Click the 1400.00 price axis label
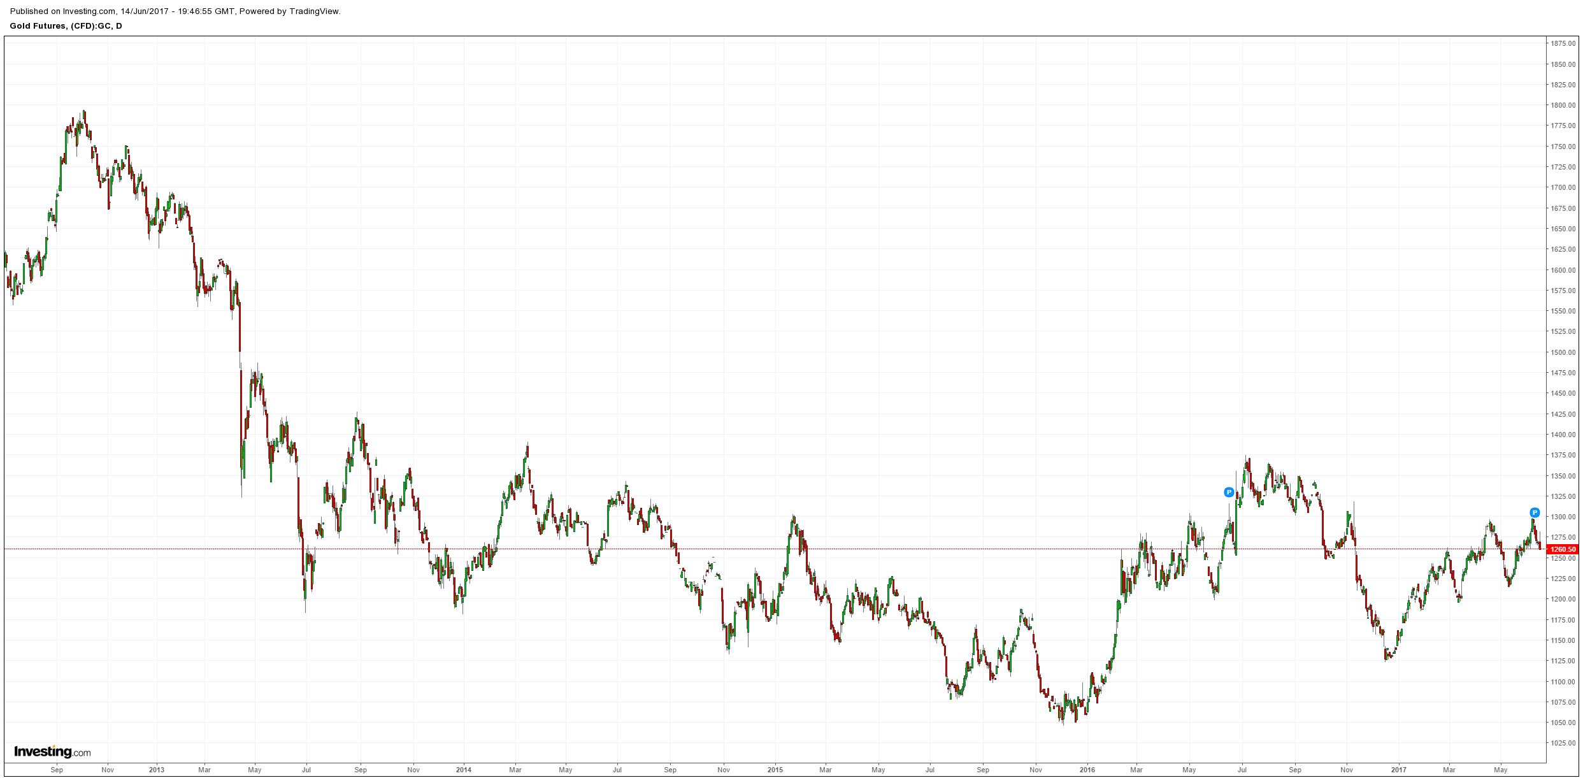The height and width of the screenshot is (778, 1583). coord(1563,435)
